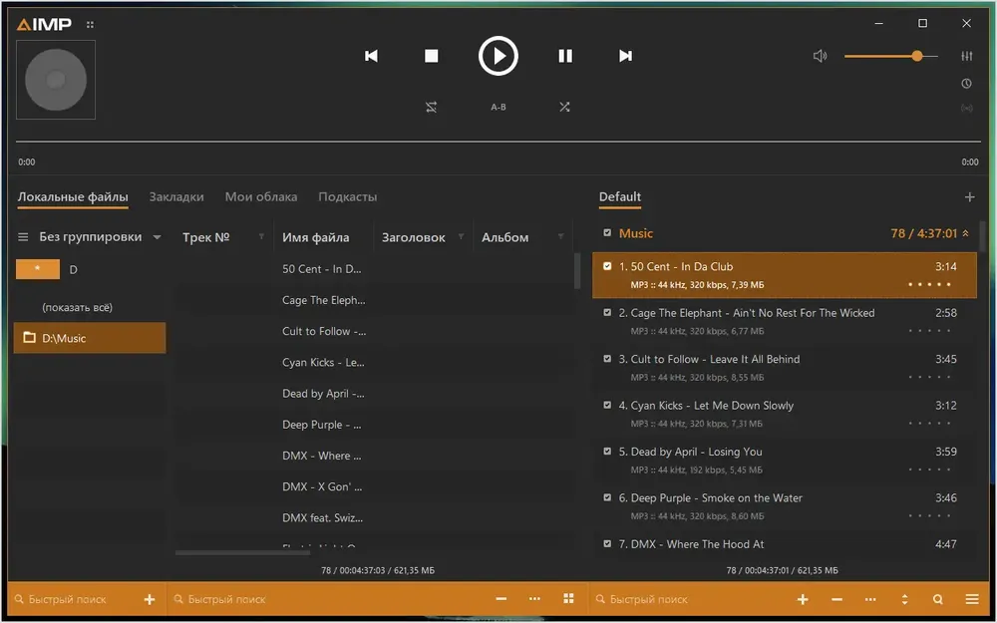
Task: Switch to Локальные файлы tab
Action: pyautogui.click(x=73, y=196)
